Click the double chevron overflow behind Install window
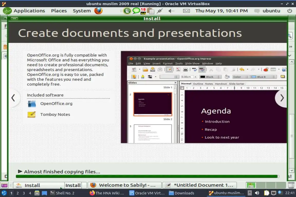The height and width of the screenshot is (197, 296). click(x=291, y=47)
